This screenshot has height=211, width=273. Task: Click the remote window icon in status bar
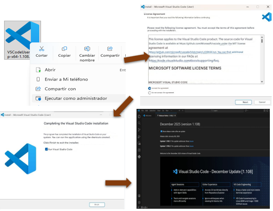click(138, 207)
